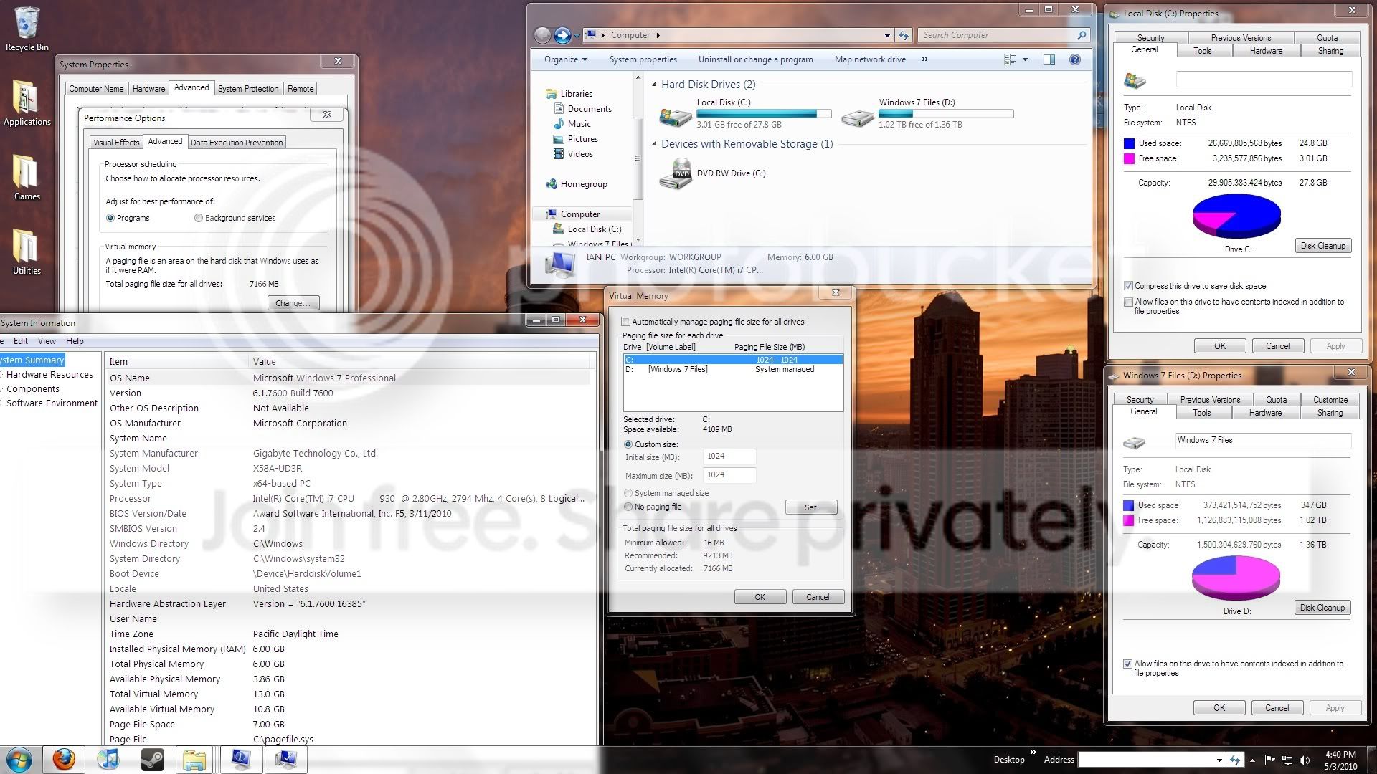This screenshot has width=1377, height=774.
Task: Select Background services radio button
Action: coord(199,218)
